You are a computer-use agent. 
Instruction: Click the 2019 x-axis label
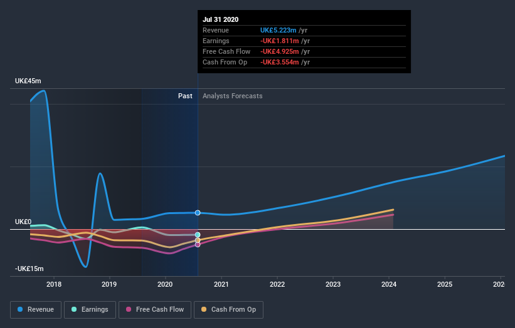coord(109,284)
